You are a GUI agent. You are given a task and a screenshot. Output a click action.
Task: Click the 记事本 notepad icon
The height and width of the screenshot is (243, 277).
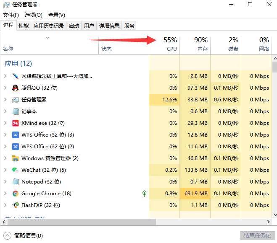tap(16, 111)
